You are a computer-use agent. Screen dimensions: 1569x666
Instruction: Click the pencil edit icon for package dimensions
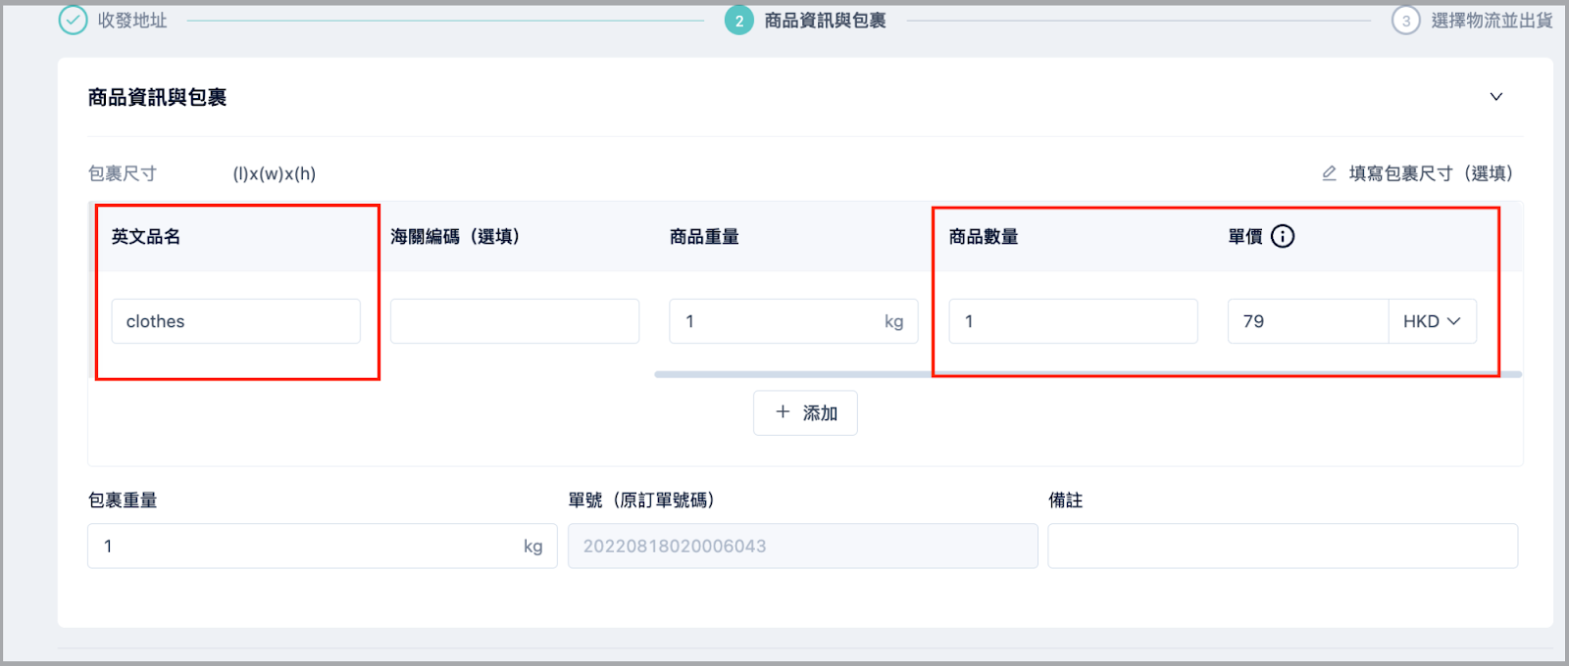coord(1329,173)
